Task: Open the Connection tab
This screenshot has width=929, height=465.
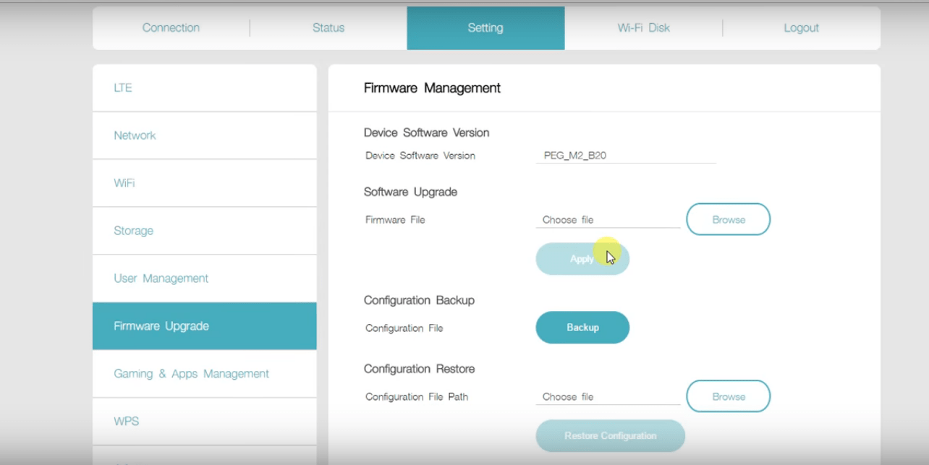Action: pyautogui.click(x=171, y=28)
